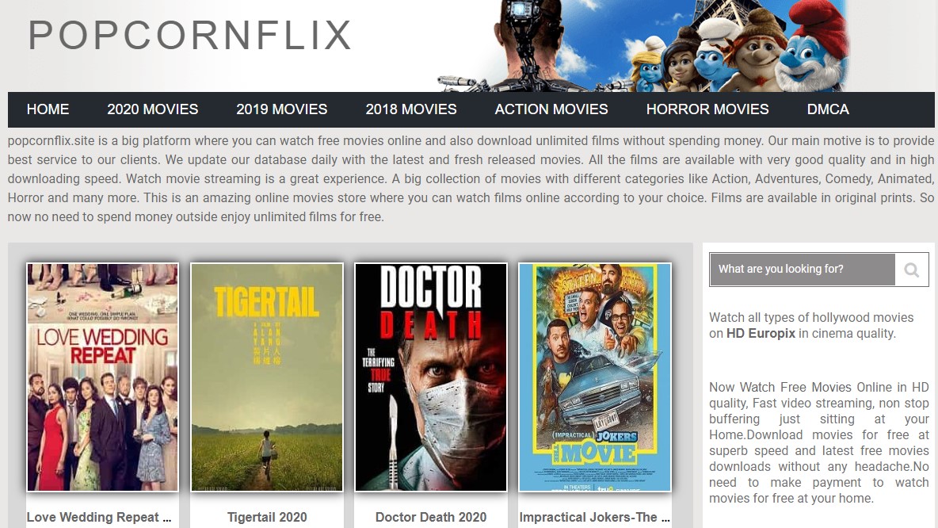
Task: Click the 'Love Wedding Repeat ...' title link
Action: [x=99, y=517]
